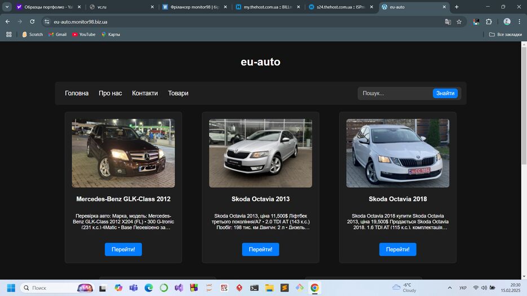Switch to the Образцы портфолио tab
Image resolution: width=527 pixels, height=296 pixels.
coord(48,7)
